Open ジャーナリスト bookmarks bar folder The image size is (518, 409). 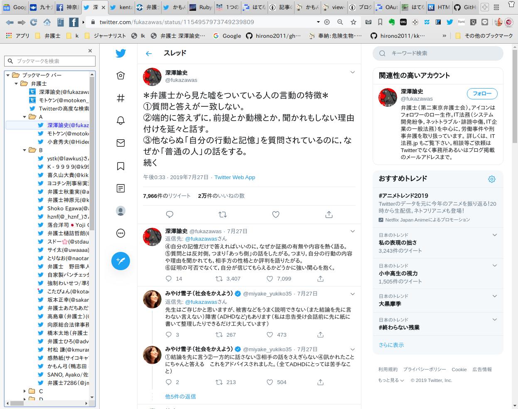pyautogui.click(x=105, y=36)
